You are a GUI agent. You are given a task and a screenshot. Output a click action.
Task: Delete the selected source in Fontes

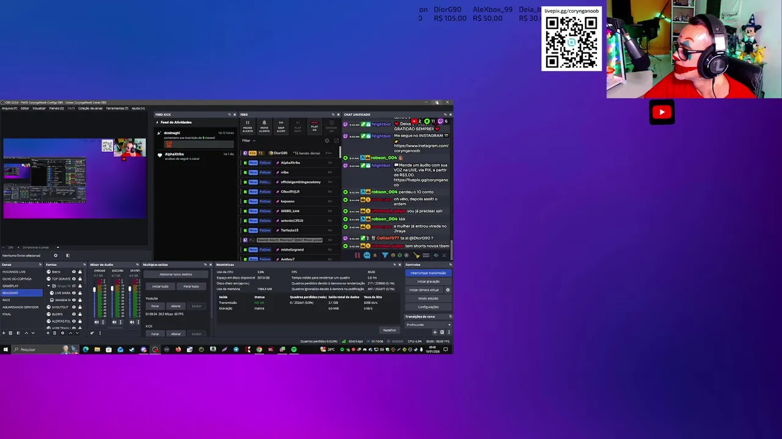[x=54, y=333]
